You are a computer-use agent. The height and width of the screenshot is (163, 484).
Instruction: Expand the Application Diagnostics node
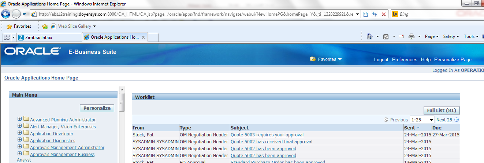(x=19, y=140)
